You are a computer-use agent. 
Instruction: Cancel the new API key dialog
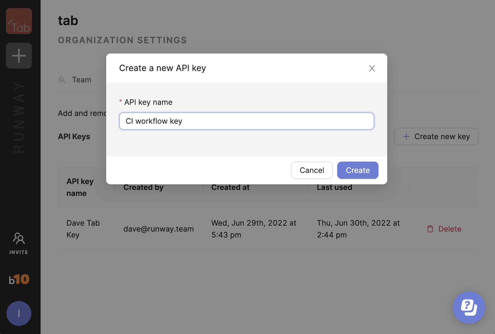(312, 170)
